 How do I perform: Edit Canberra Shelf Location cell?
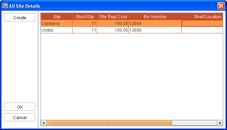(x=202, y=23)
